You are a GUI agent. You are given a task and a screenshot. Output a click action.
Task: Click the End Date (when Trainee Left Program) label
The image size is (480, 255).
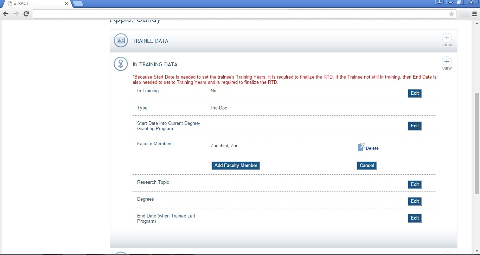click(x=166, y=219)
